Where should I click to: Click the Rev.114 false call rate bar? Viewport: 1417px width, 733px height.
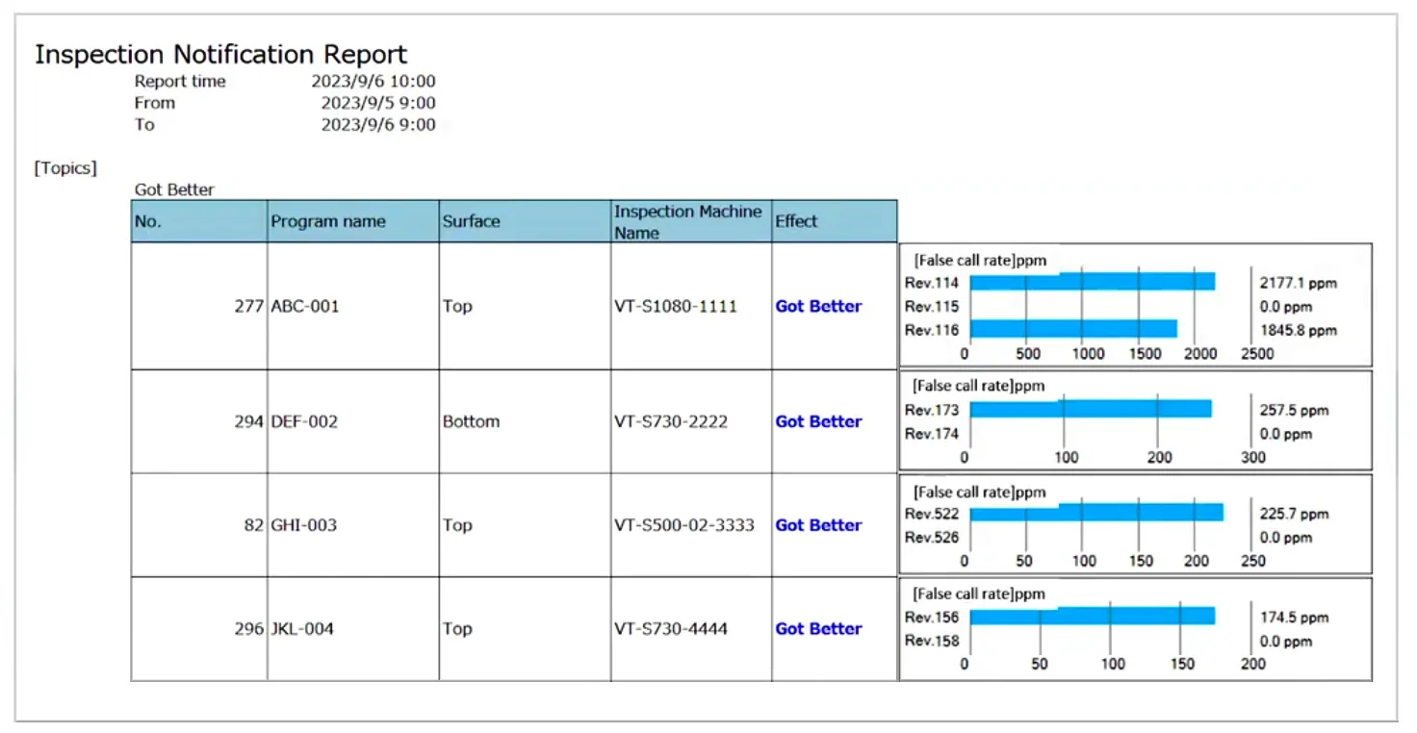pos(1092,282)
